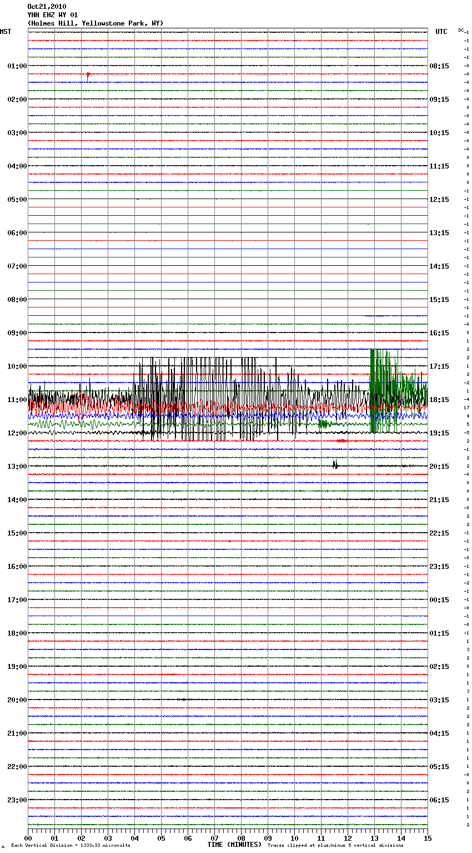Click the 09:15 UTC time label
This screenshot has width=472, height=853.
pyautogui.click(x=439, y=100)
